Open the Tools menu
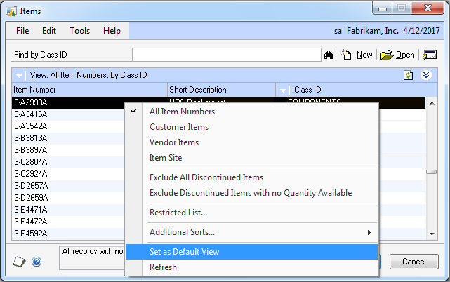This screenshot has width=450, height=282. click(x=80, y=31)
